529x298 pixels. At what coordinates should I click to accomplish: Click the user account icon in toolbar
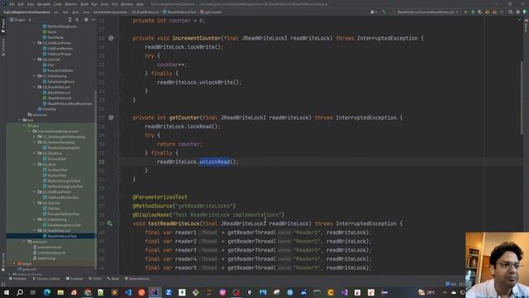click(x=373, y=12)
